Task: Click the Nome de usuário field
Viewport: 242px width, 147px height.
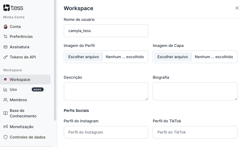Action: coord(106,31)
